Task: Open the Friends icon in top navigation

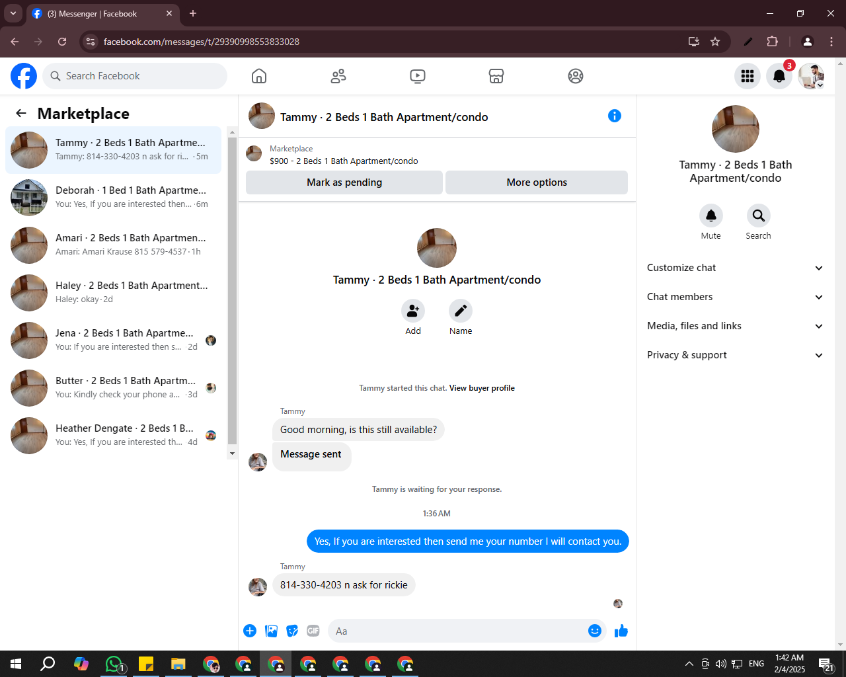Action: point(338,76)
